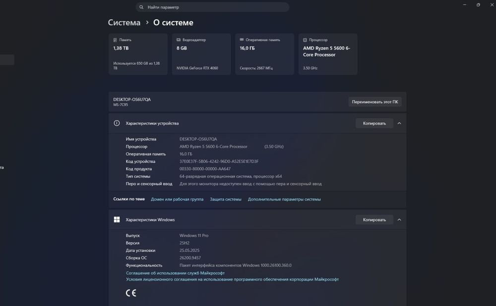Click the pen and touch input value
Screen dimensions: 496x306
tap(250, 184)
